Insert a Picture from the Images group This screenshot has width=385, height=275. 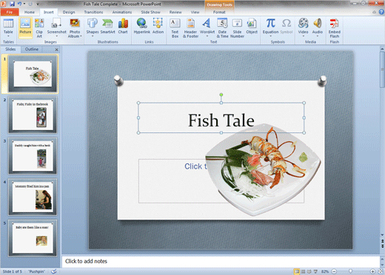coord(25,27)
